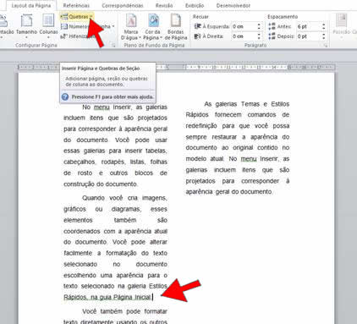357x324 pixels.
Task: Open the Tamanho page size icon
Action: point(26,20)
